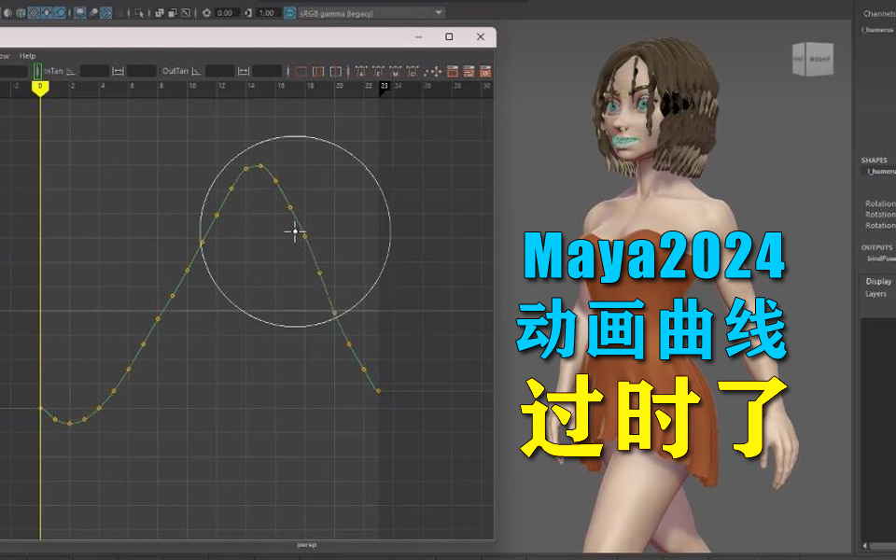Click the RIGHT face of the ViewCube
896x560 pixels.
819,59
